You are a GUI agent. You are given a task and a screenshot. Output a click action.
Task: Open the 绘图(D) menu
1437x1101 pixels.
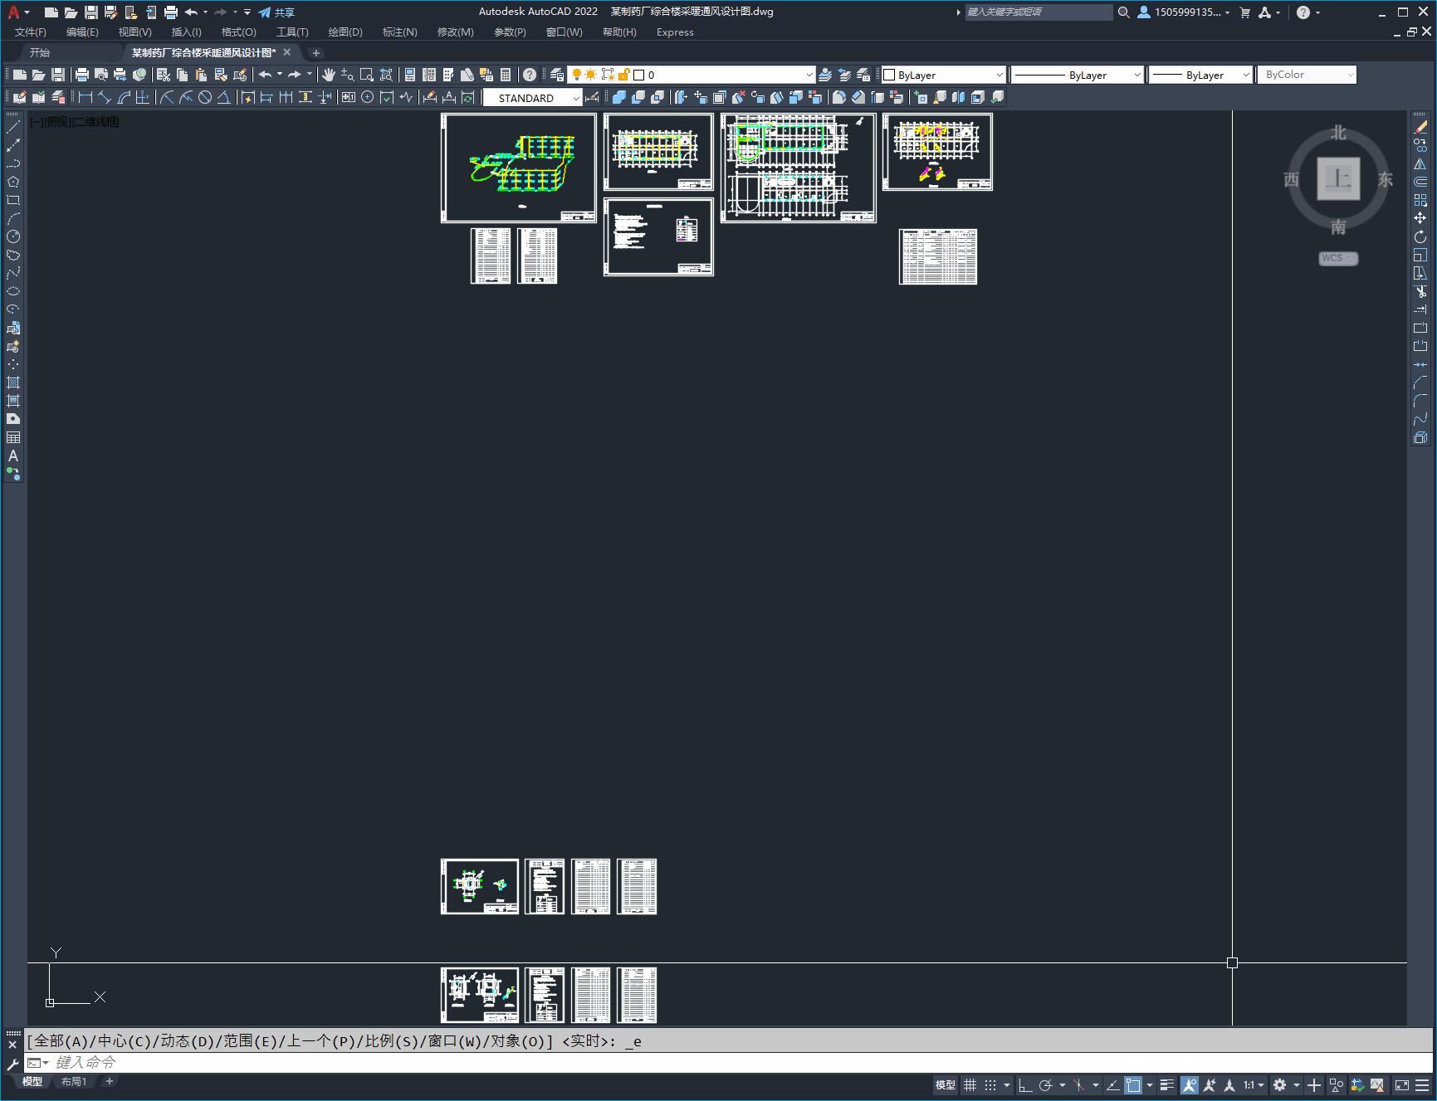pyautogui.click(x=345, y=32)
